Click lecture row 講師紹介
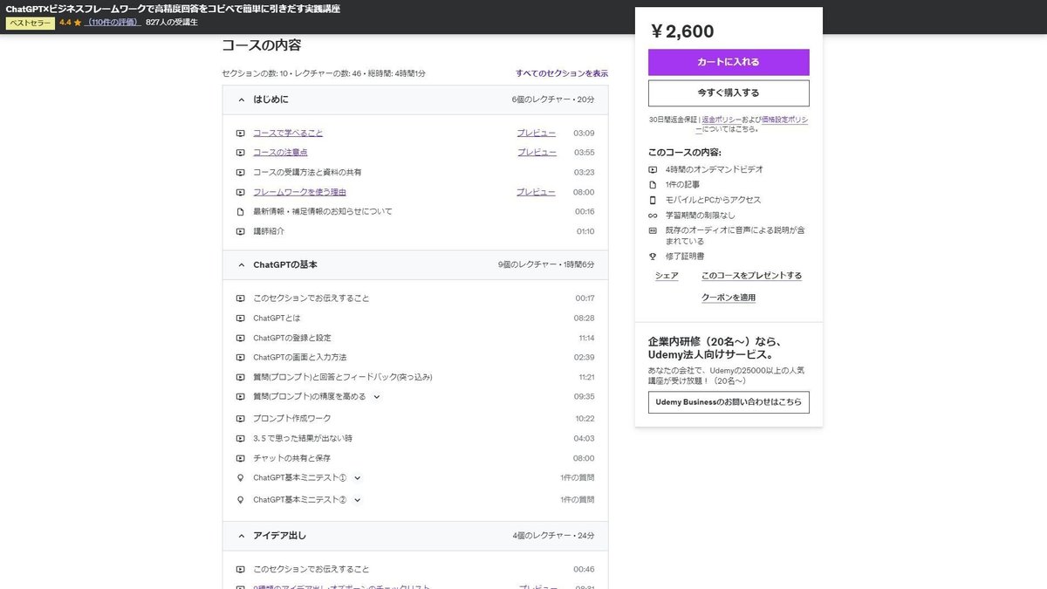Viewport: 1047px width, 589px height. click(x=415, y=231)
